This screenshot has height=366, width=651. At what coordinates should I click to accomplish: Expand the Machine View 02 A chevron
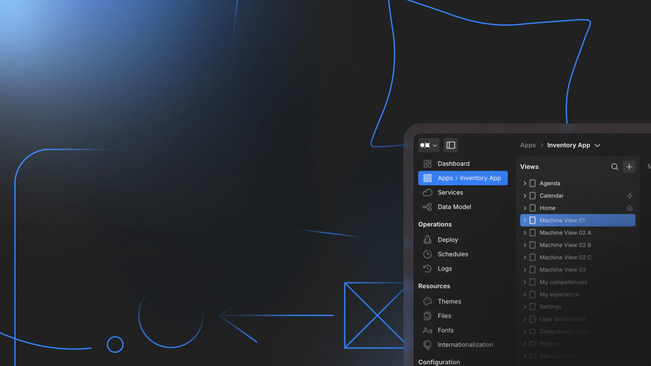tap(525, 233)
